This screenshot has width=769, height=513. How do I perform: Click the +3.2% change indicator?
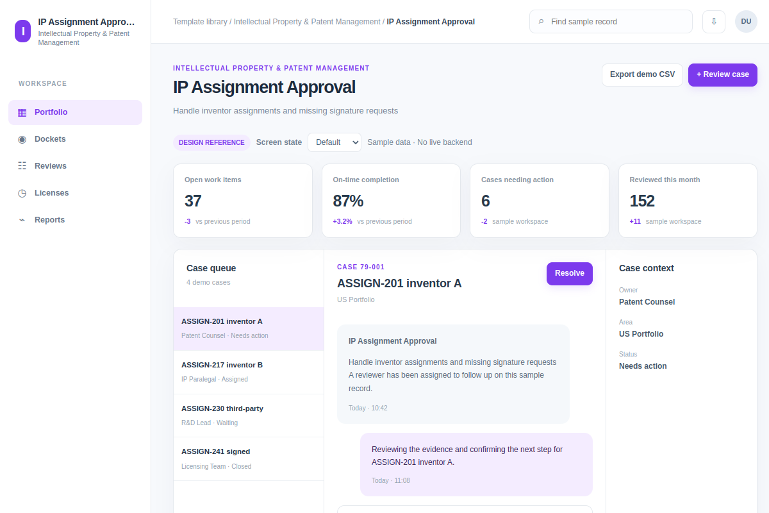click(x=342, y=222)
